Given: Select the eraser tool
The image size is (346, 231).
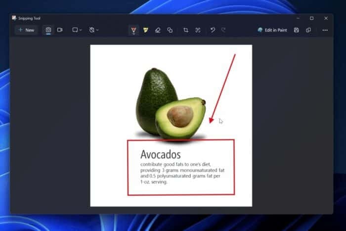Looking at the screenshot, I should coord(158,30).
